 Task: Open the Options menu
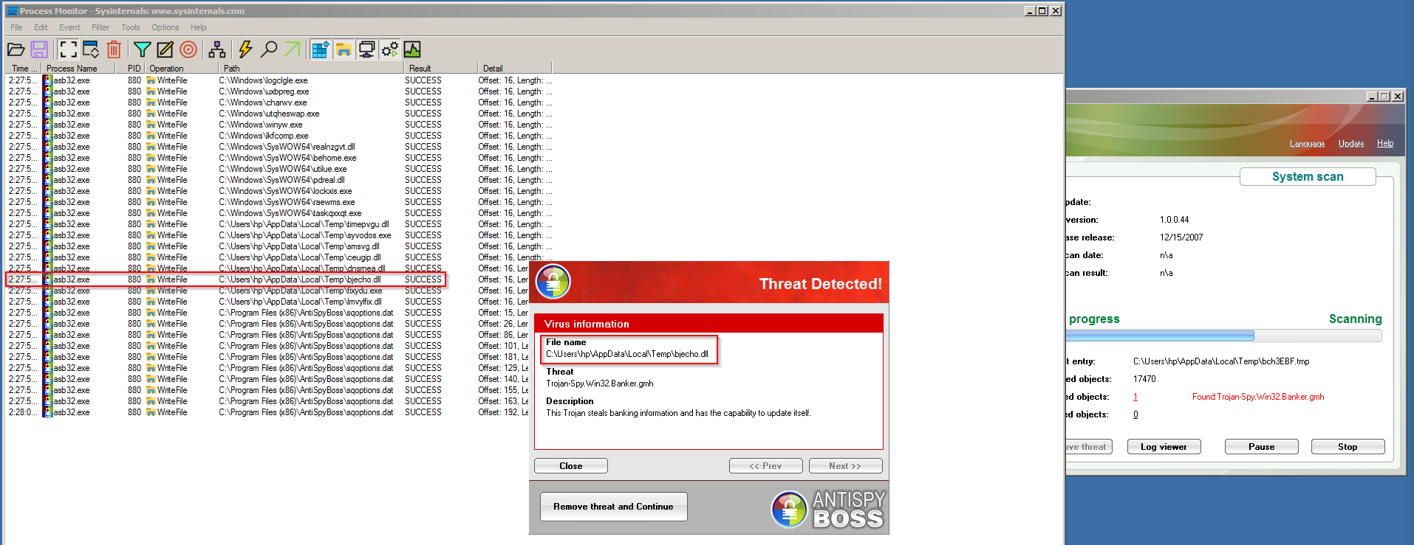click(165, 27)
